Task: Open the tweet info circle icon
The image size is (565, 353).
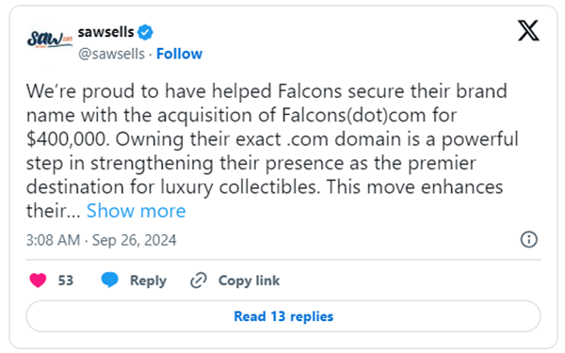Action: click(528, 239)
